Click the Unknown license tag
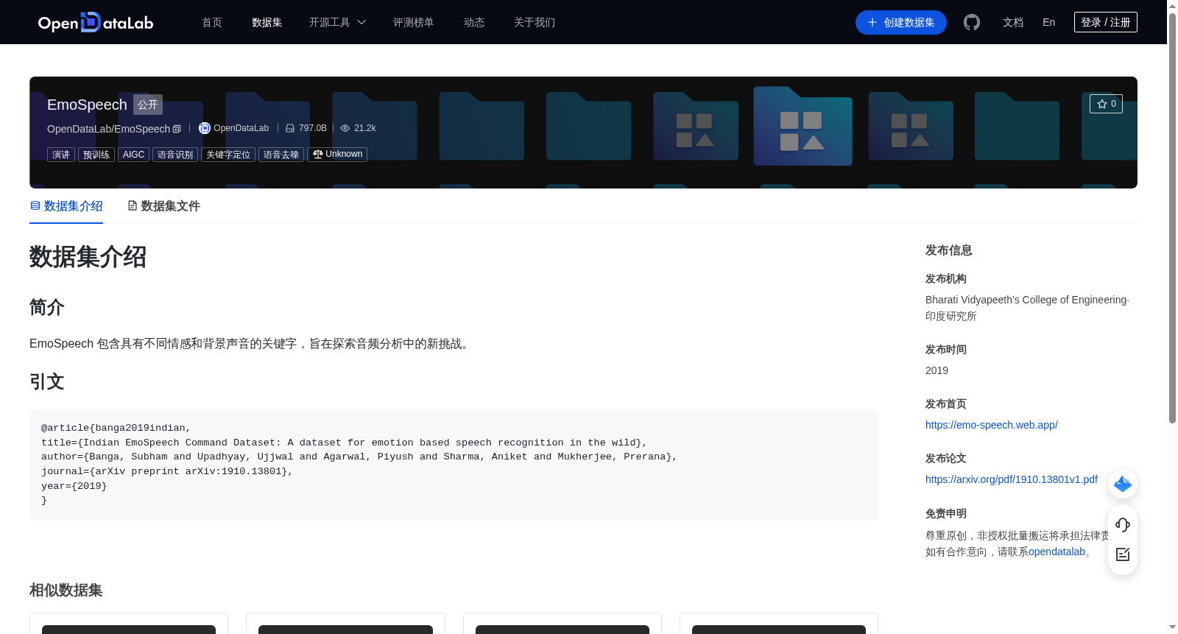Image resolution: width=1178 pixels, height=634 pixels. [337, 155]
